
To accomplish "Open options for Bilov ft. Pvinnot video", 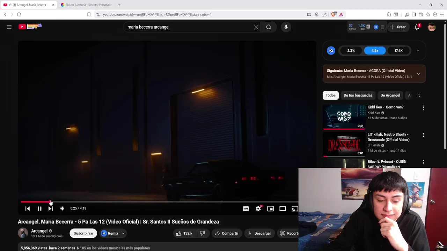I will (x=423, y=162).
